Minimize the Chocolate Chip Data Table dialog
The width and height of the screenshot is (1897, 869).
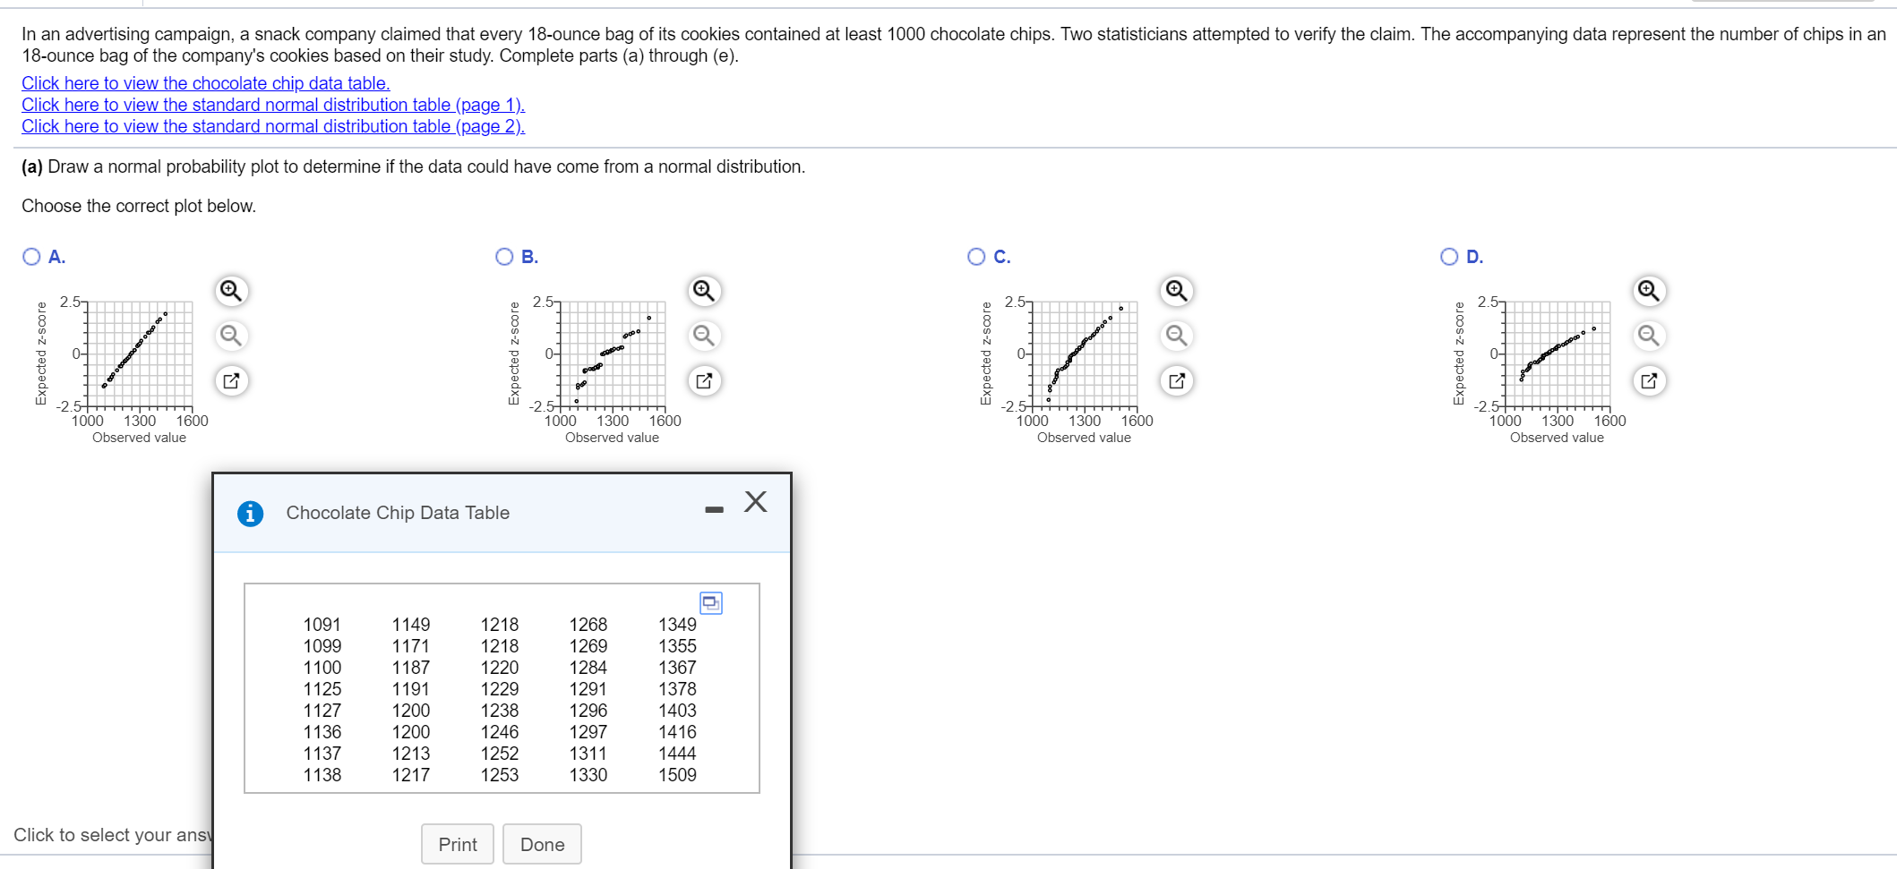pos(714,510)
